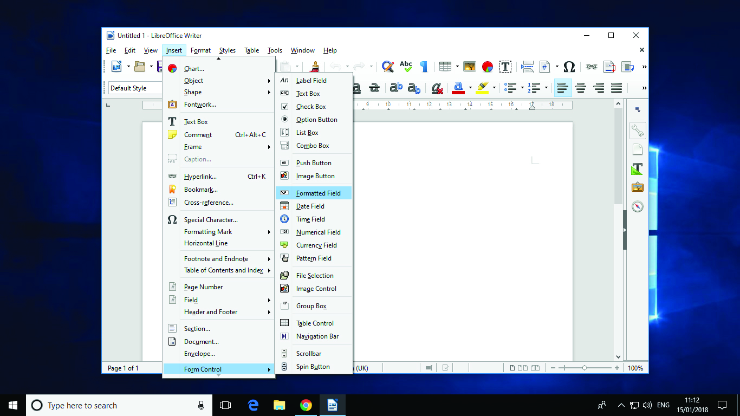Open the sidebar Gallery panel icon
This screenshot has width=740, height=416.
(637, 187)
